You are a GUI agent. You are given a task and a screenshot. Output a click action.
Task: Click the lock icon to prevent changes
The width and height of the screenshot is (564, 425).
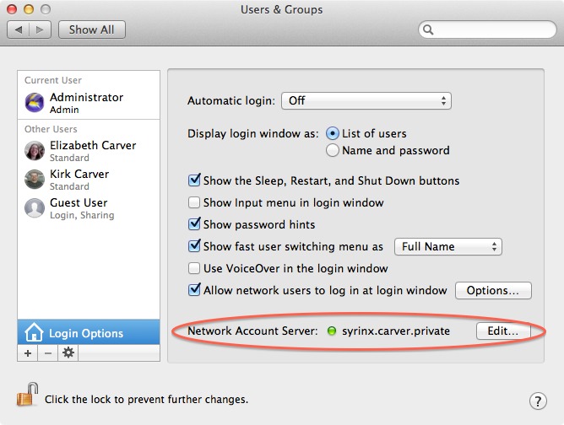pyautogui.click(x=28, y=394)
